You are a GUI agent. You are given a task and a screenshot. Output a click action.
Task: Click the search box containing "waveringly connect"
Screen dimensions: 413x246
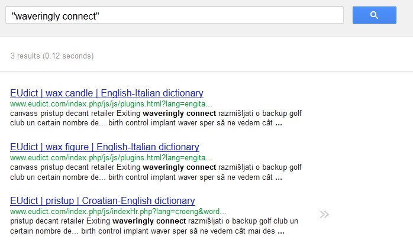pos(175,15)
